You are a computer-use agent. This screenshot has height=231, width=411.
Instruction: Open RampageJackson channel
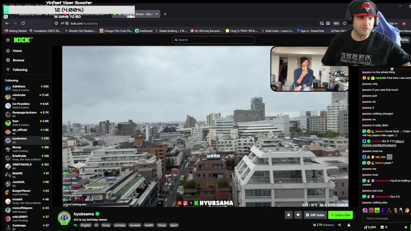[x=27, y=114]
